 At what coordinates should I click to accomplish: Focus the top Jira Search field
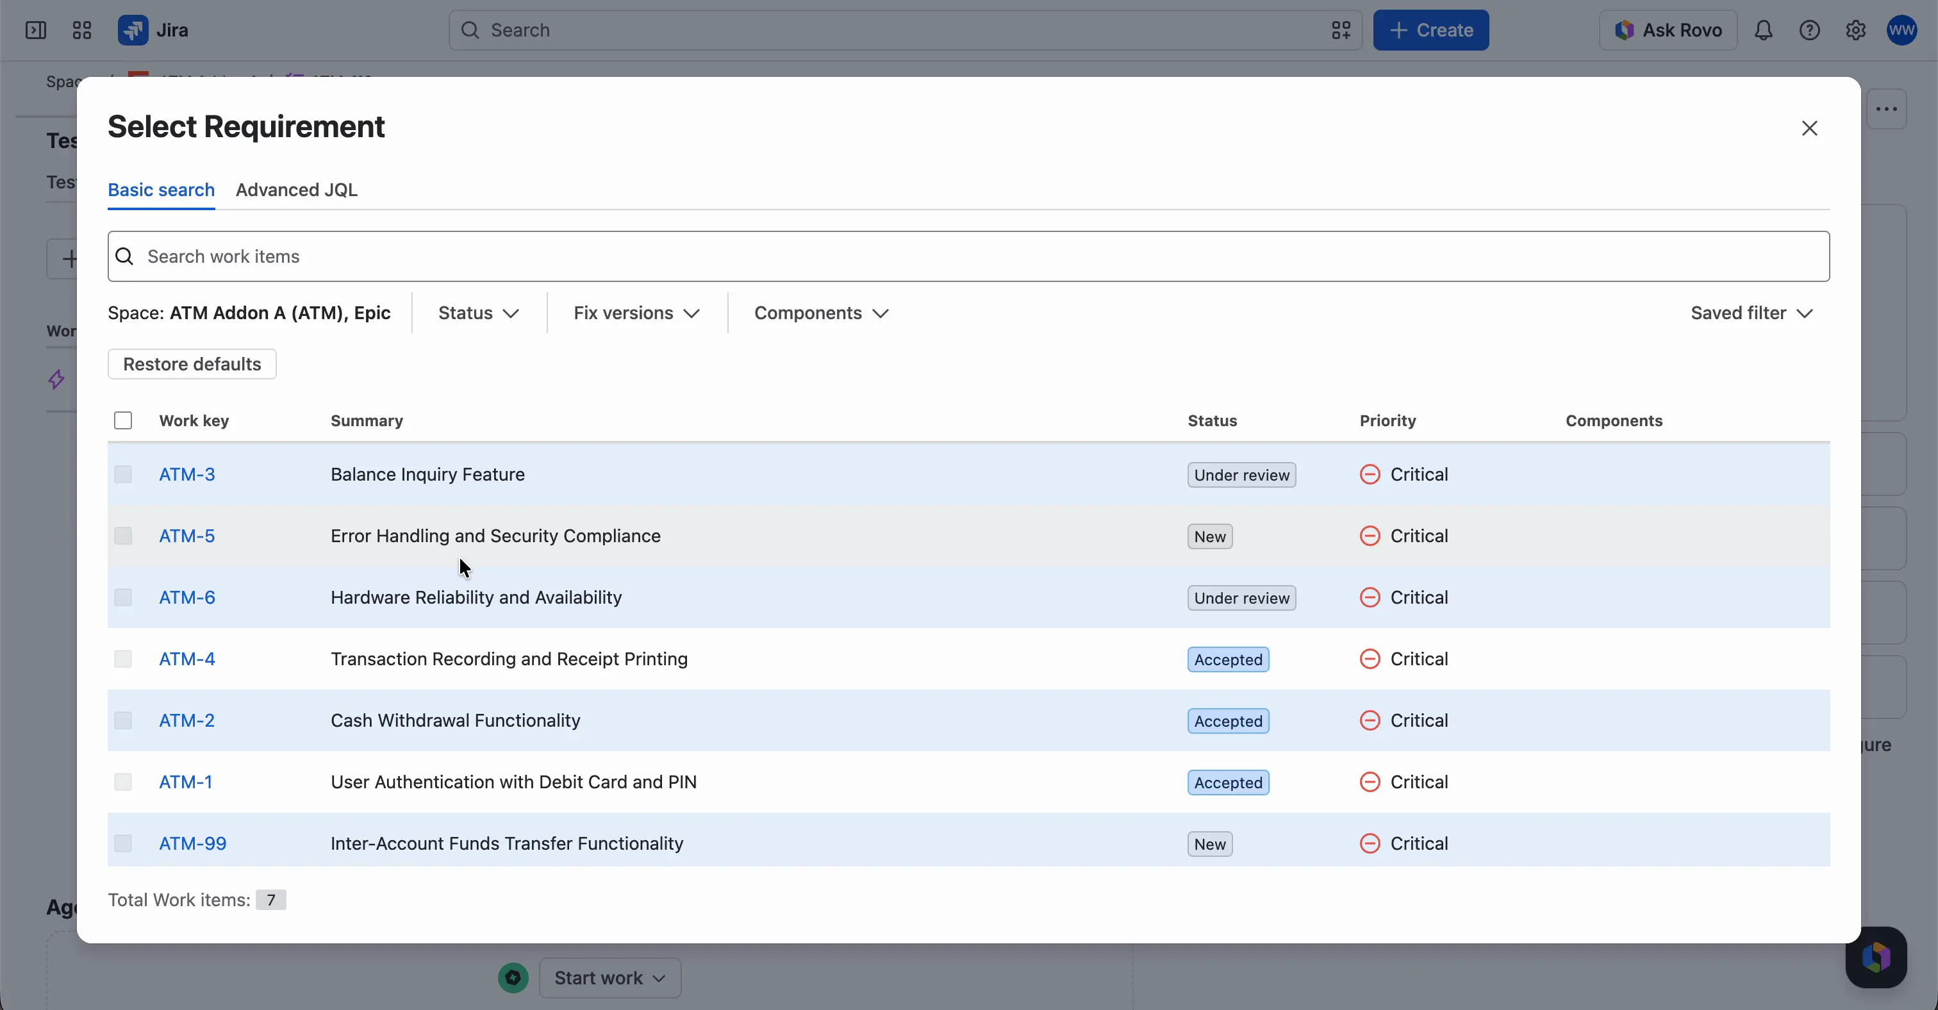[x=905, y=30]
